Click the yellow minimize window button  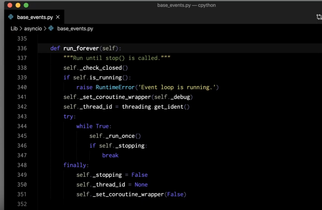[18, 5]
